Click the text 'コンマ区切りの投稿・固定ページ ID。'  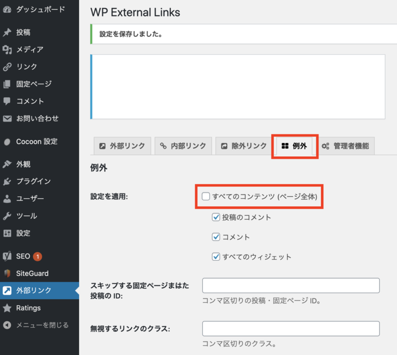262,301
